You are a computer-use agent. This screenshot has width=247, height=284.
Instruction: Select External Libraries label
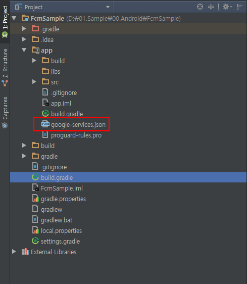tap(54, 252)
